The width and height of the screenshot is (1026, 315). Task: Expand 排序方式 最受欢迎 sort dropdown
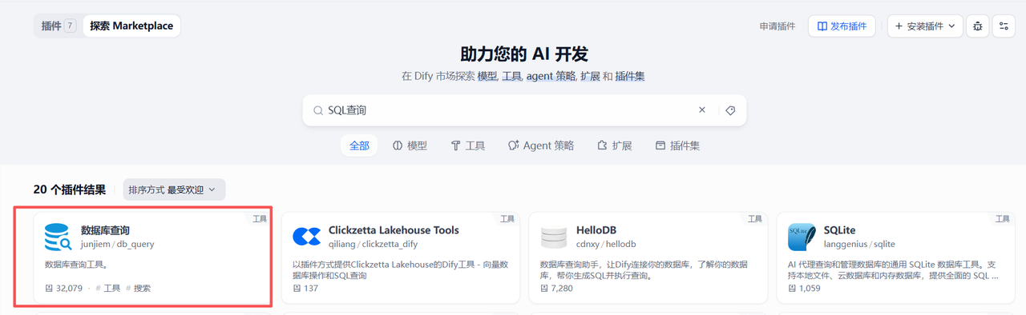[x=174, y=189]
